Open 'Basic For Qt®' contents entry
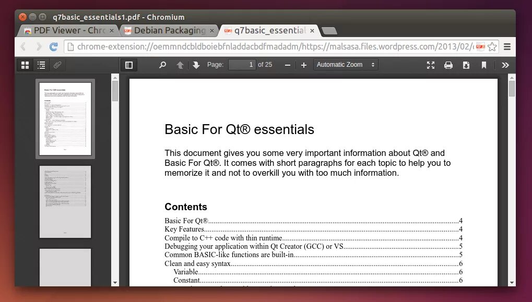Viewport: 532px width, 302px height. [x=313, y=221]
